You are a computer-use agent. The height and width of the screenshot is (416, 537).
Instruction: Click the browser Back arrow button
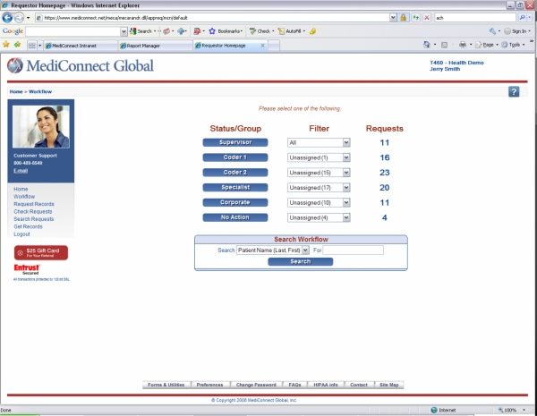click(x=7, y=17)
